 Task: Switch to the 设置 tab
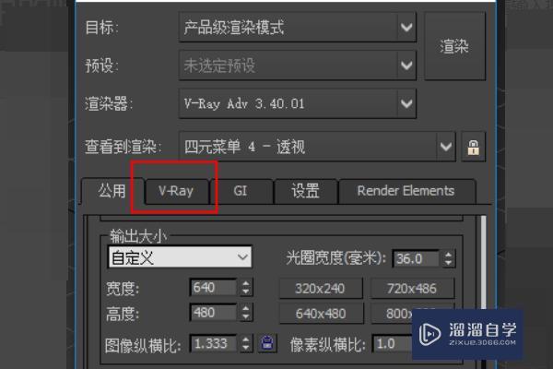(306, 191)
